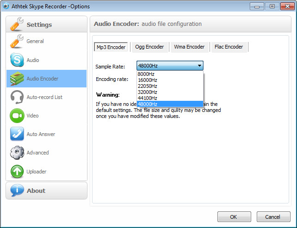Open the Audio Skype icon
This screenshot has width=297, height=228.
pyautogui.click(x=17, y=60)
